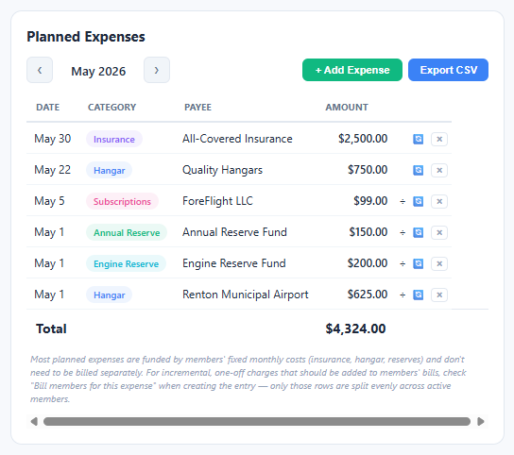Screen dimensions: 514x455
Task: Click the DATE column header
Action: (48, 108)
